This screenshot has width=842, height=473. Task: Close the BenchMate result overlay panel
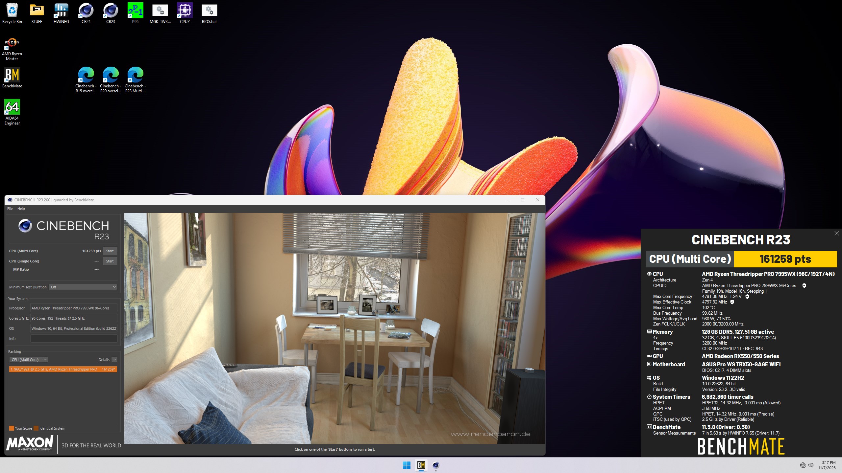[836, 233]
